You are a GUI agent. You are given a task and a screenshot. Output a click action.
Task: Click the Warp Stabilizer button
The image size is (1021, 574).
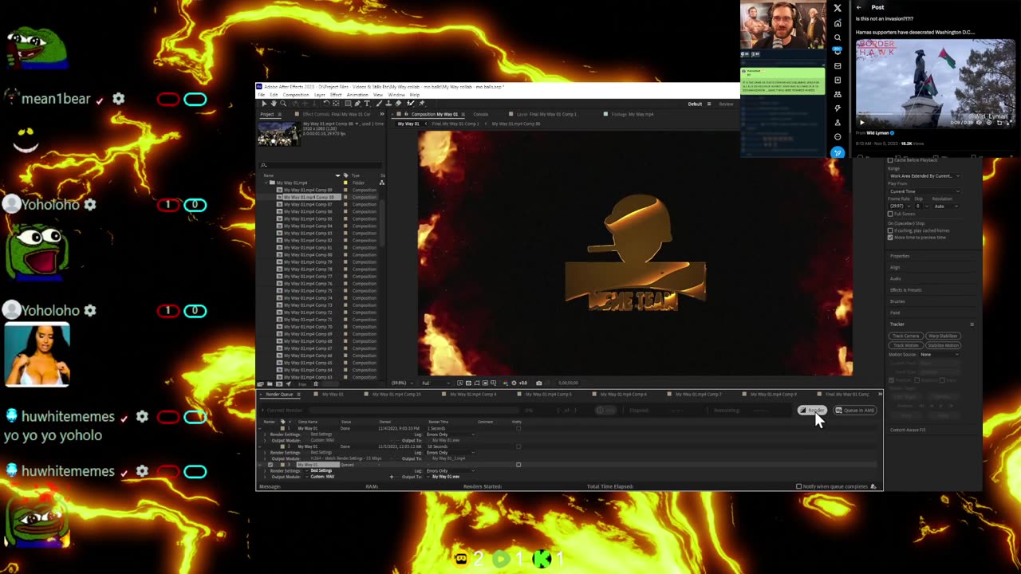[x=943, y=336]
